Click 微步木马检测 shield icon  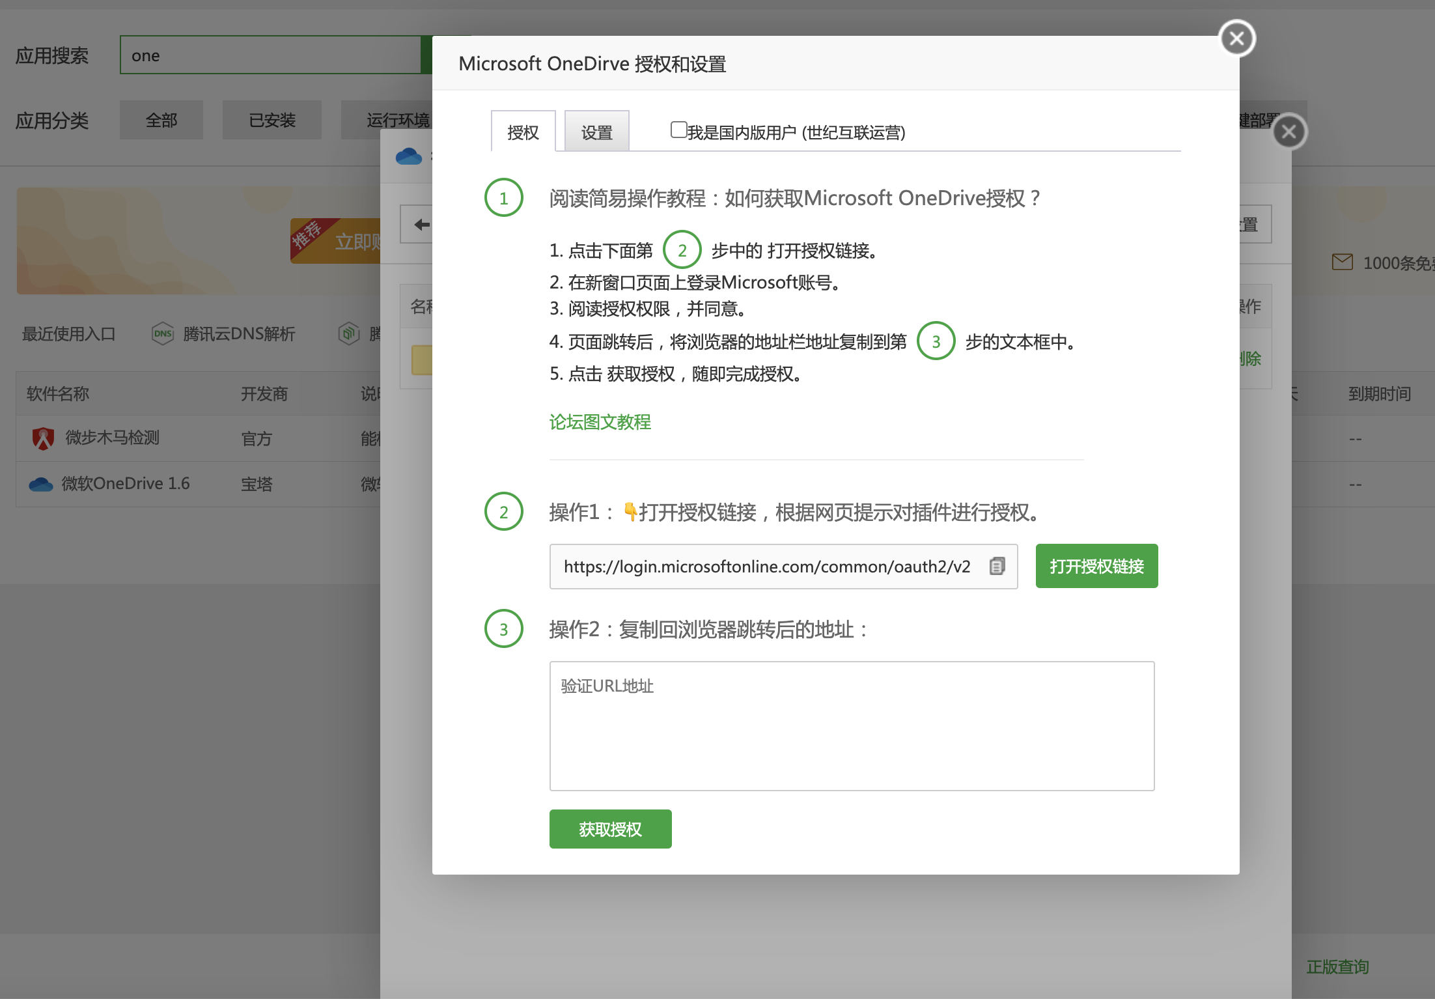click(43, 438)
